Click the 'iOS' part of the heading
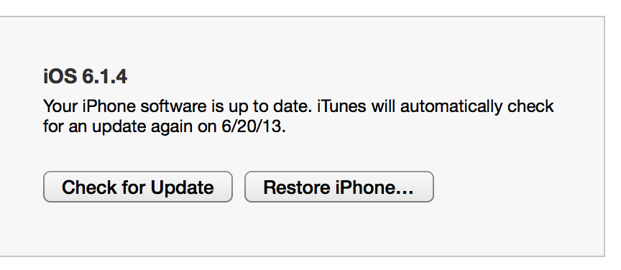Image resolution: width=621 pixels, height=270 pixels. [60, 76]
